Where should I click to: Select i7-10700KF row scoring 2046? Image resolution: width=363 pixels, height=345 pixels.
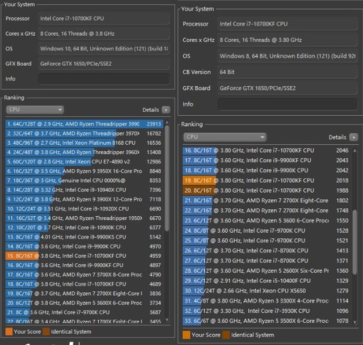[267, 150]
